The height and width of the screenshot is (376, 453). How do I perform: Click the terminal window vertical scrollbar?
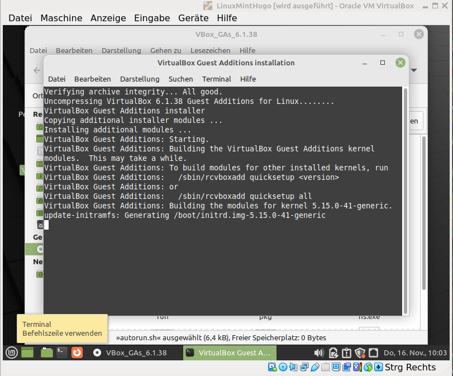(x=406, y=201)
